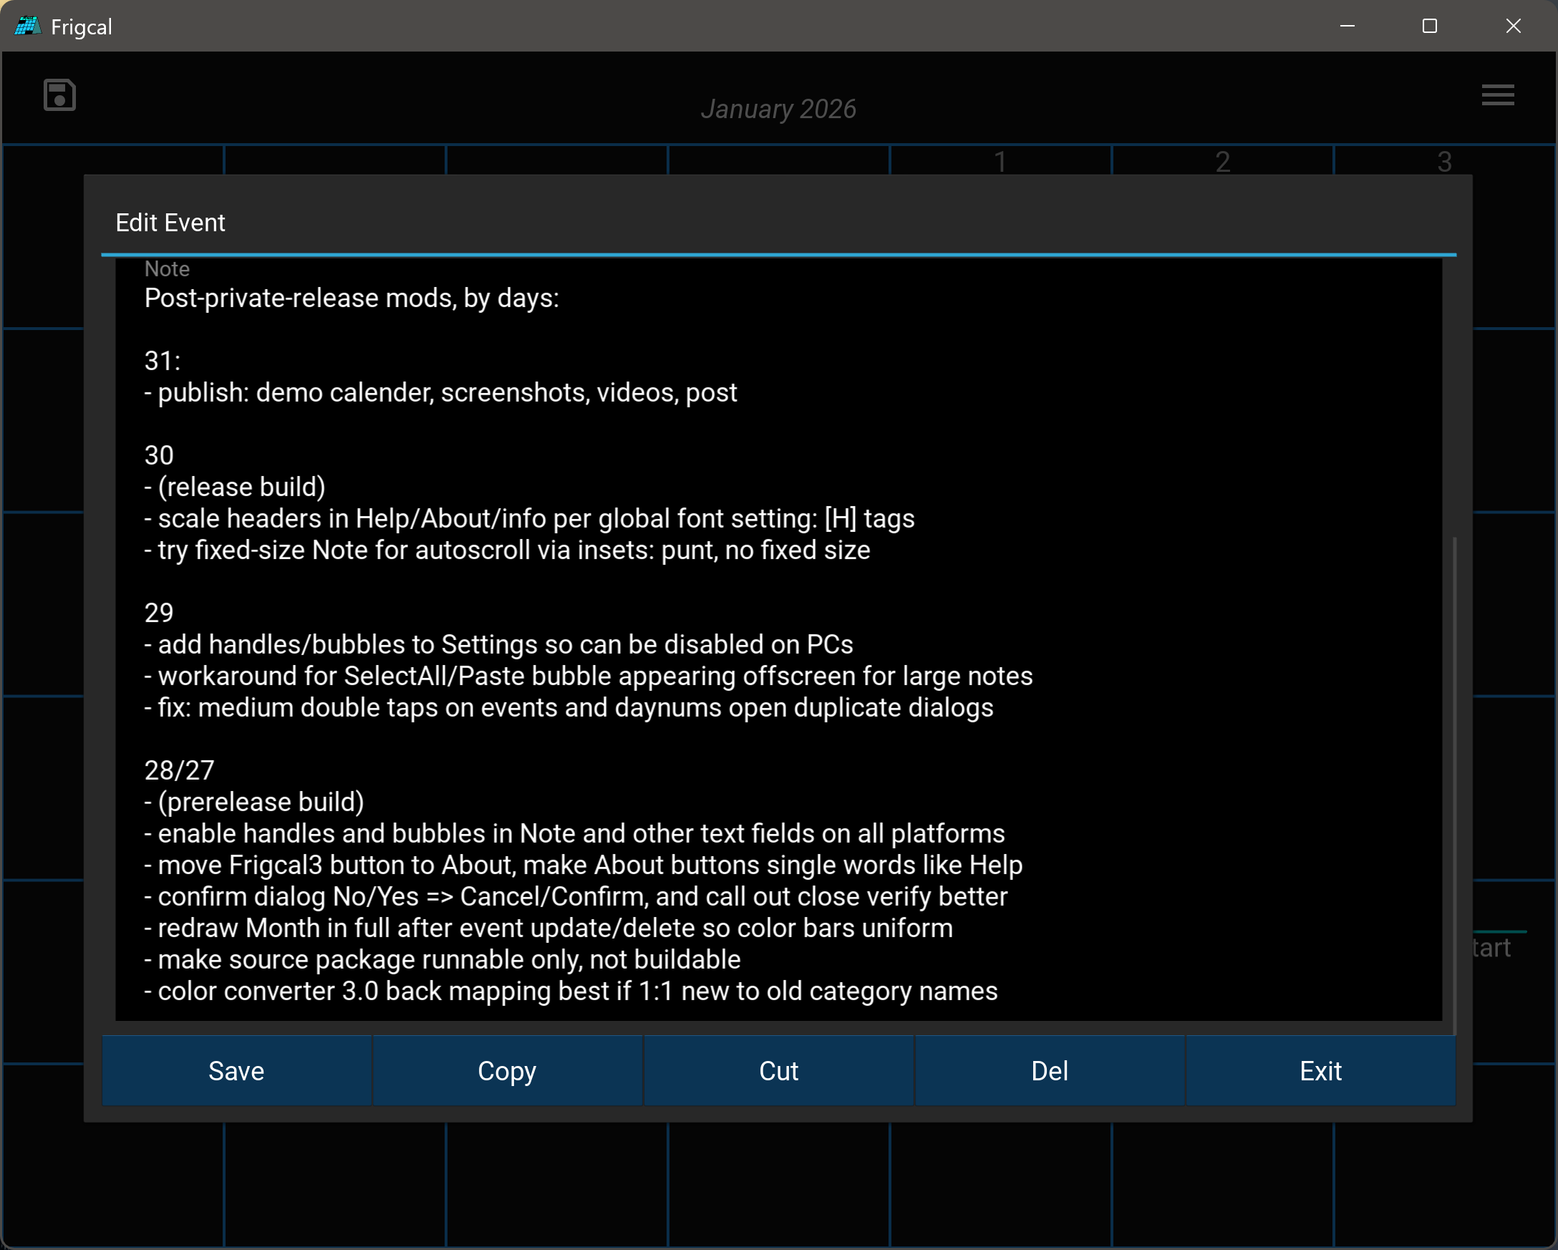
Task: Click the Edit Event dialog title
Action: [170, 223]
